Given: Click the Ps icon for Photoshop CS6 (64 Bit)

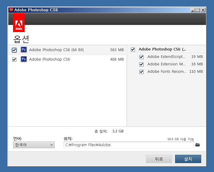Looking at the screenshot, I should [x=23, y=50].
